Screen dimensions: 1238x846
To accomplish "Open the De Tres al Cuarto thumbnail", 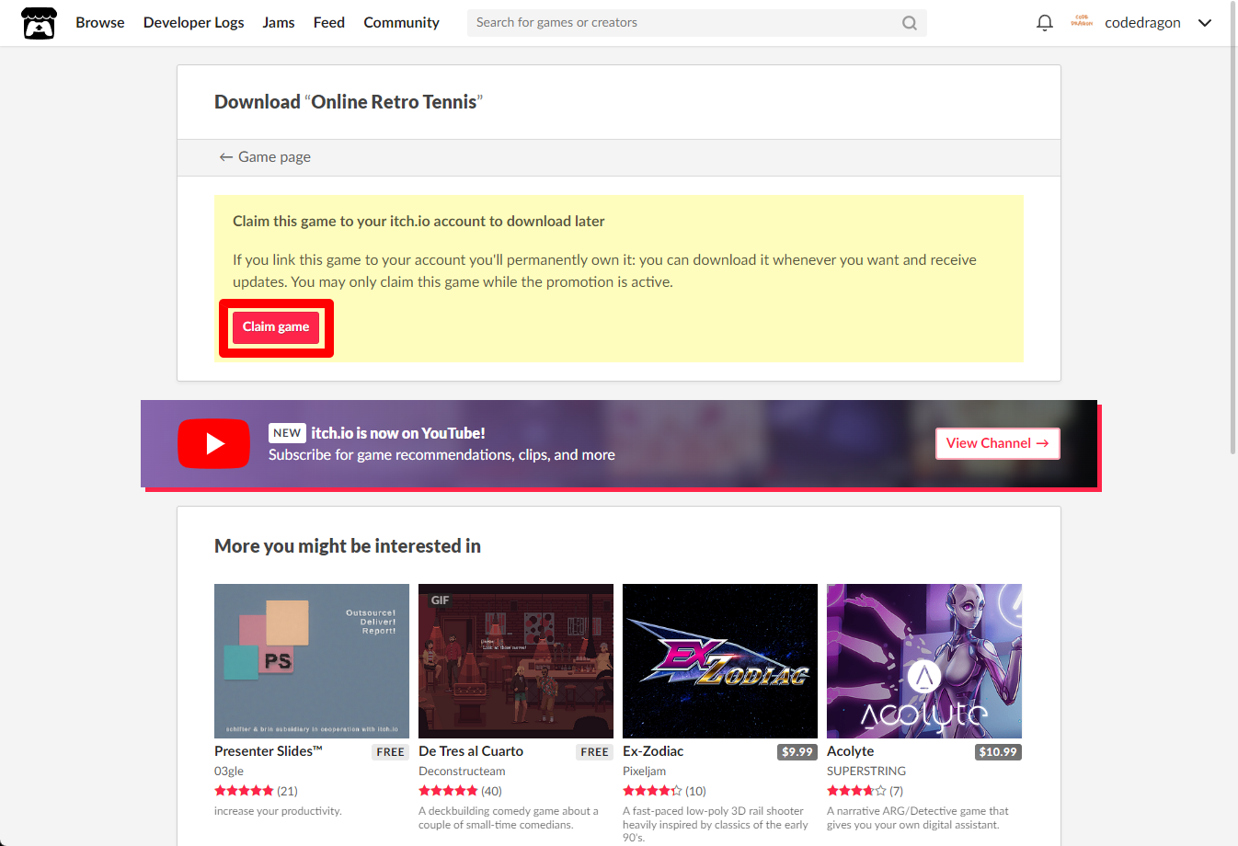I will 516,661.
